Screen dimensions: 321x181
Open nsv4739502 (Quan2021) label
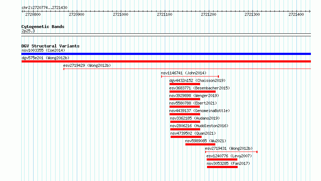(193, 133)
